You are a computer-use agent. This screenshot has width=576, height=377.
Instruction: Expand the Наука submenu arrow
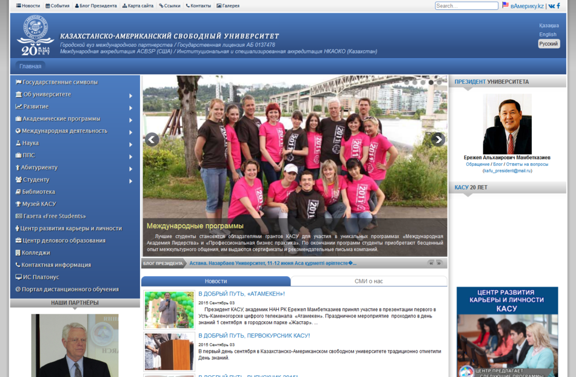coord(131,144)
